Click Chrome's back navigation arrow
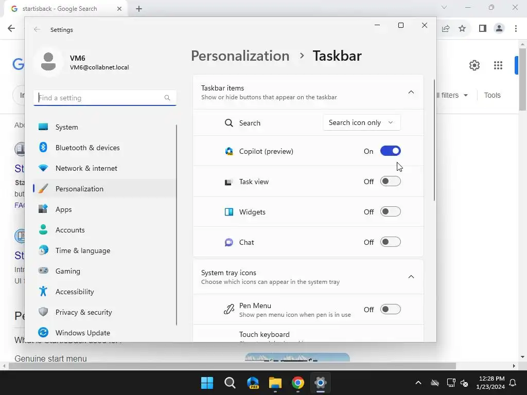Screen dimensions: 527x395 [x=11, y=28]
